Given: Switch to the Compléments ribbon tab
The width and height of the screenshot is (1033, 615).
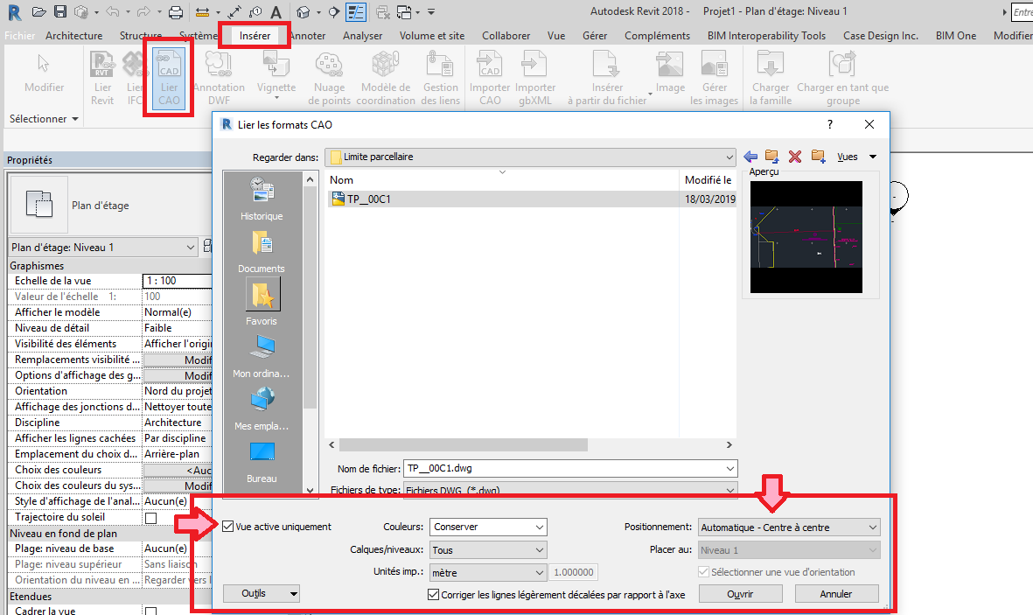Looking at the screenshot, I should tap(657, 36).
